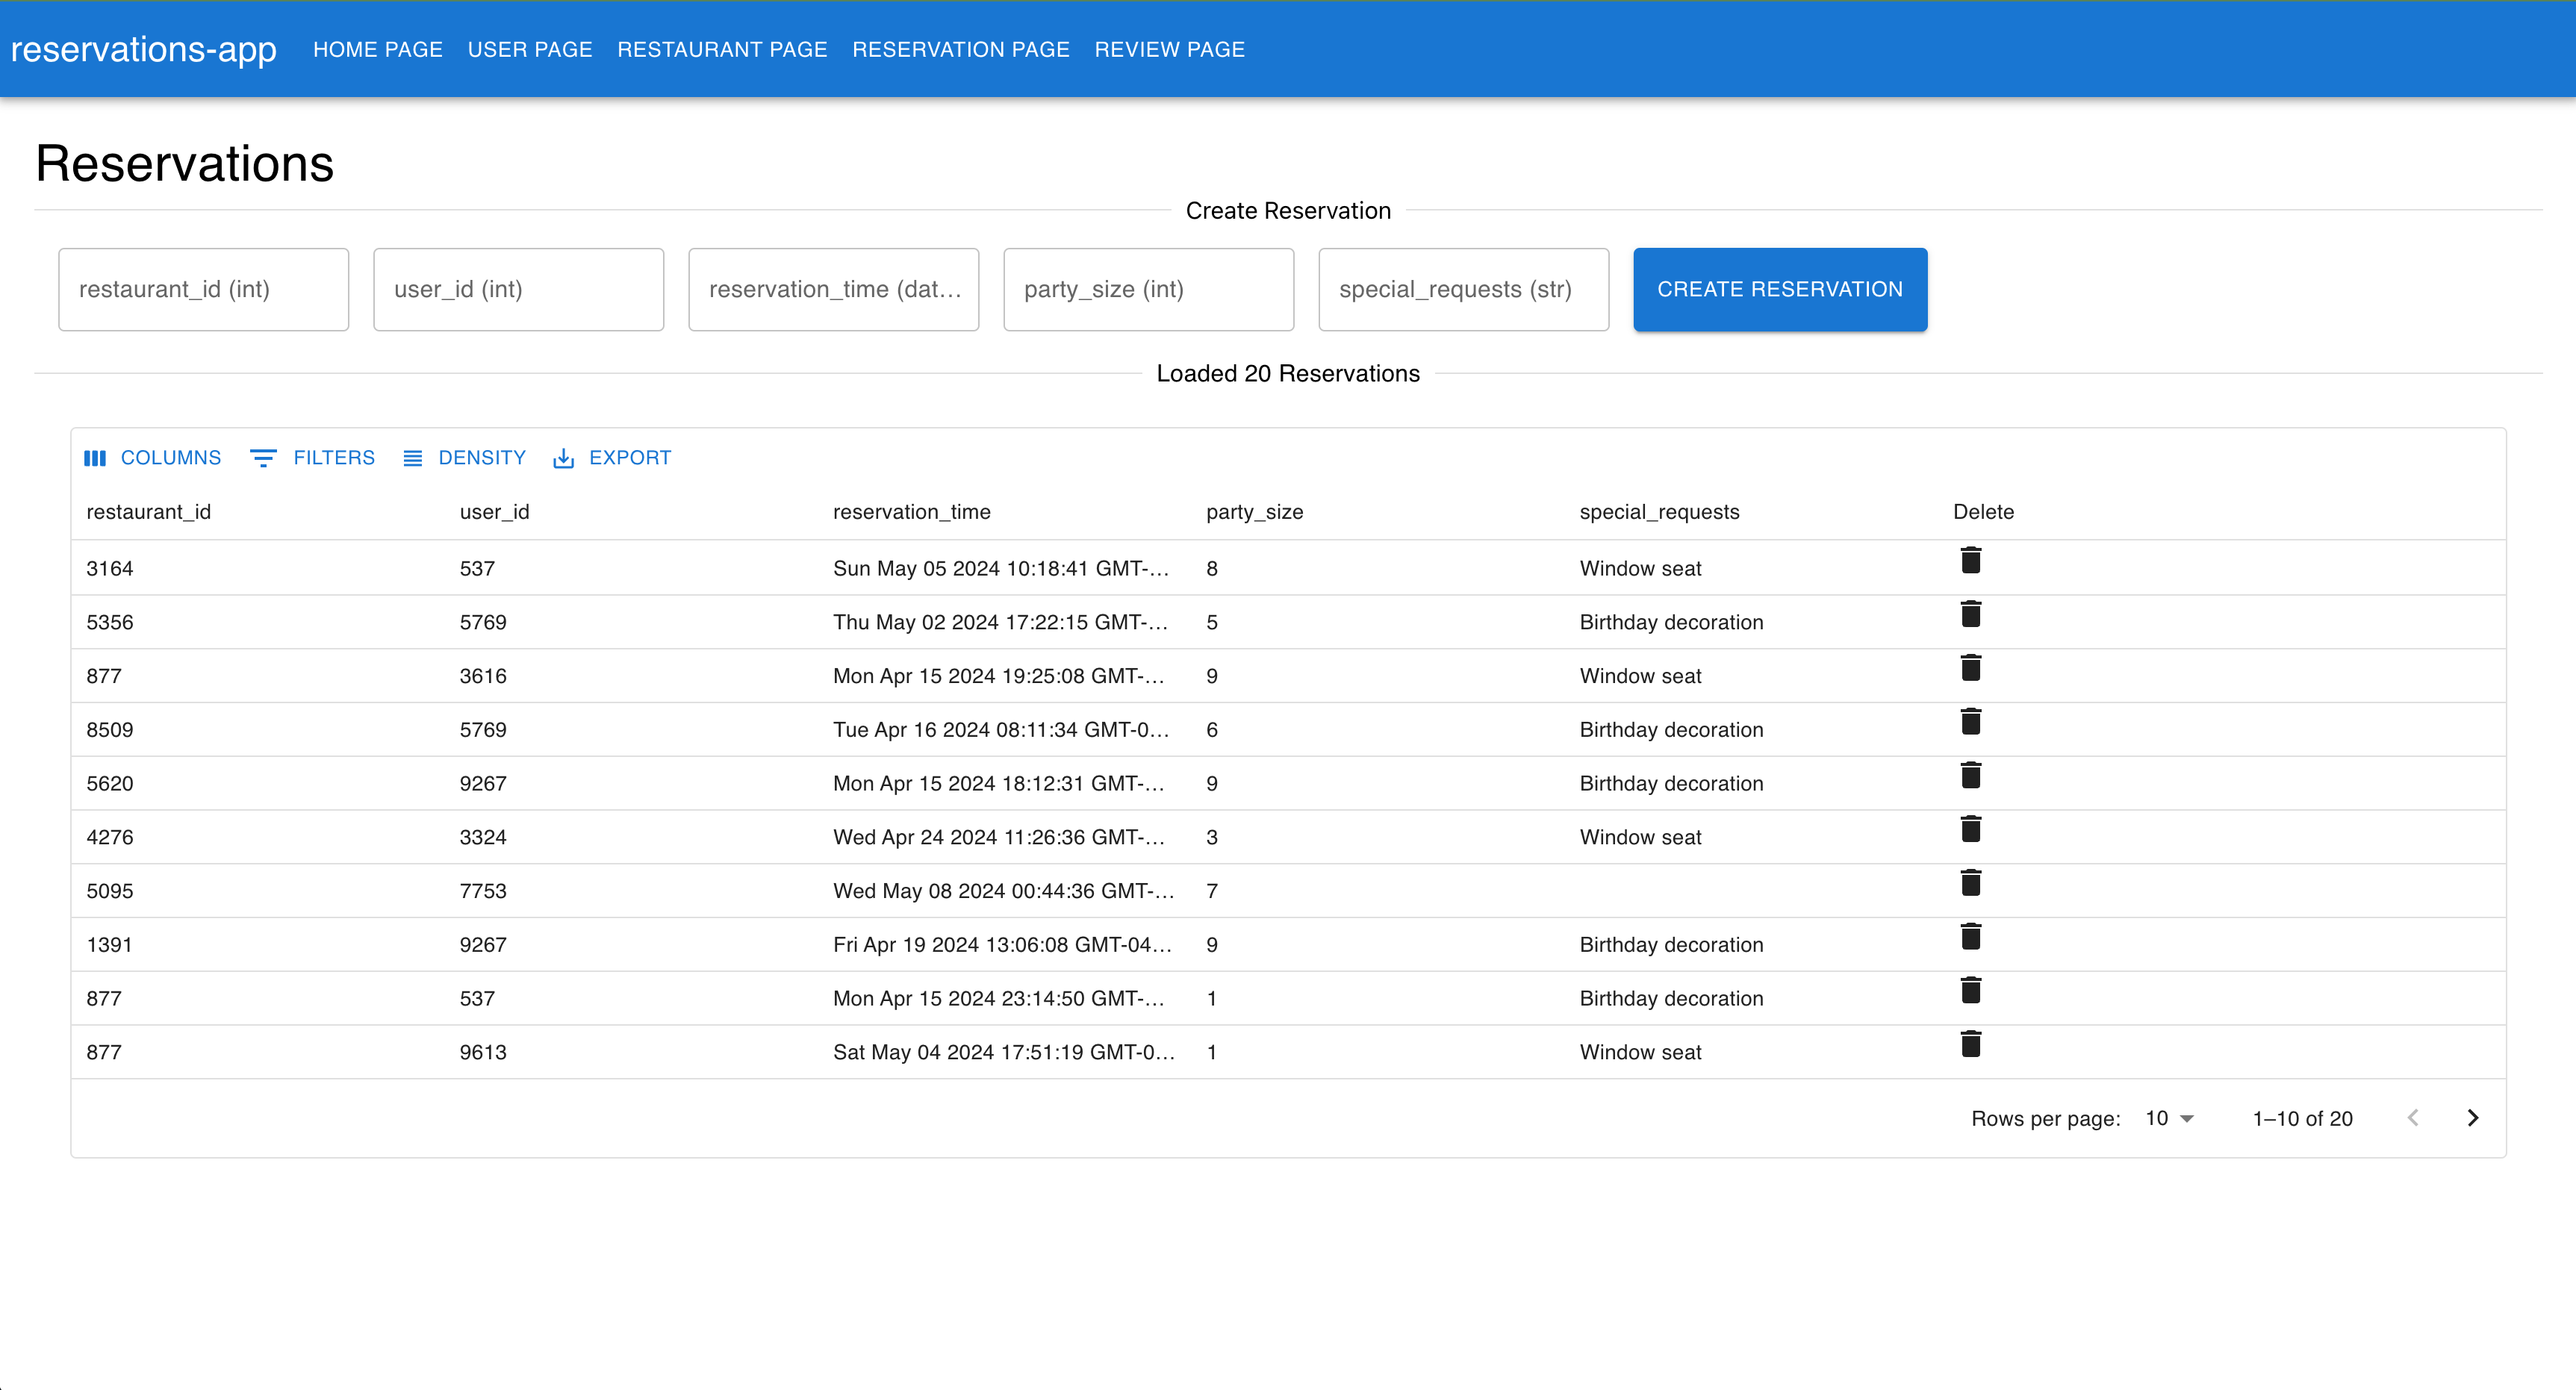Image resolution: width=2576 pixels, height=1390 pixels.
Task: Remove reservation for restaurant 8509
Action: pyautogui.click(x=1970, y=723)
